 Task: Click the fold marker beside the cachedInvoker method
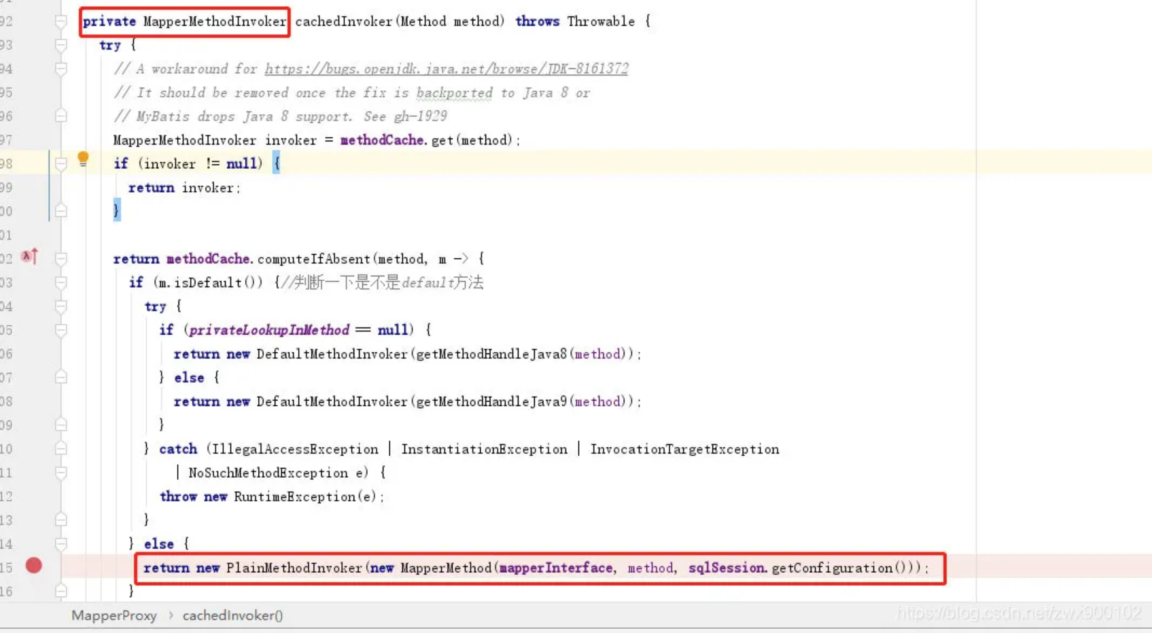pyautogui.click(x=62, y=21)
